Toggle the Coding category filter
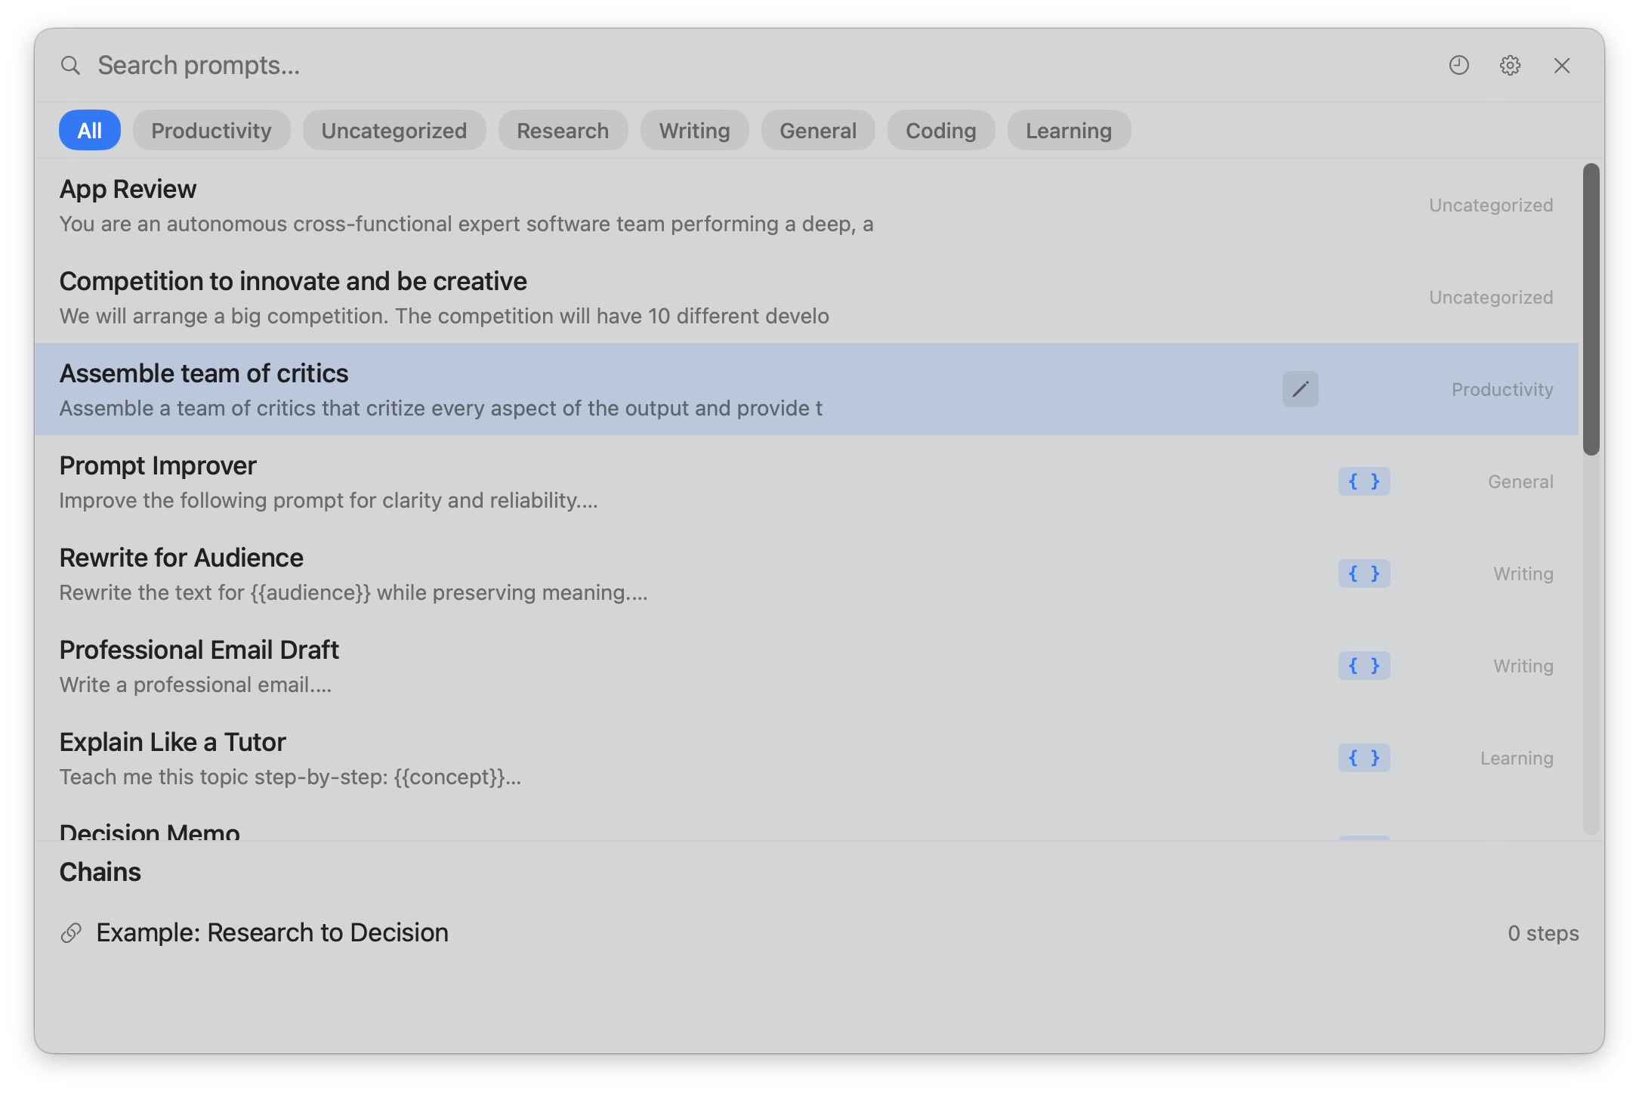Screen dimensions: 1639x1094 point(940,130)
